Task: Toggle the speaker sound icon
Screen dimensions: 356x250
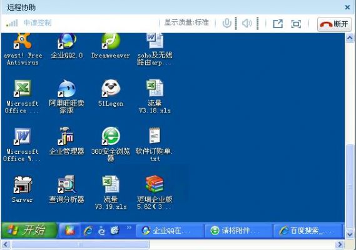Action: click(247, 23)
